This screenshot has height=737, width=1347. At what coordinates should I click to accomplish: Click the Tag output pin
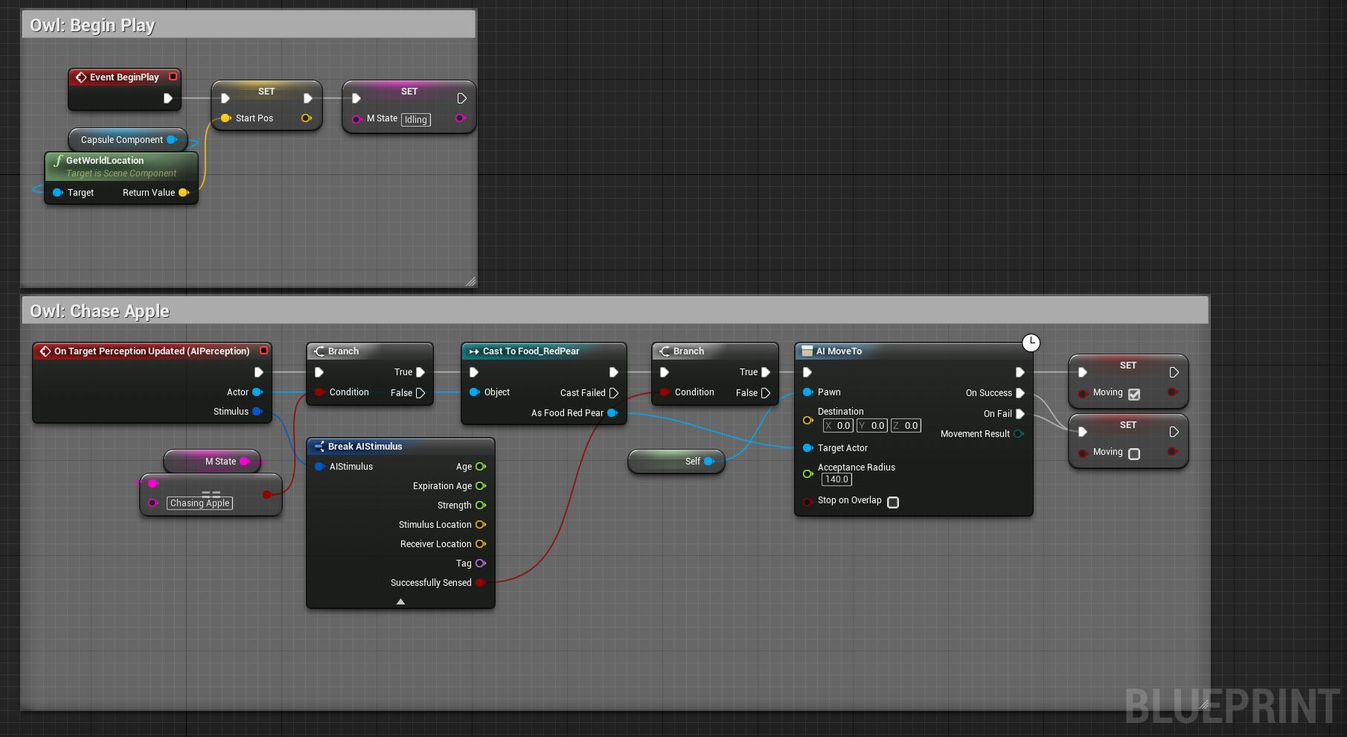(481, 563)
